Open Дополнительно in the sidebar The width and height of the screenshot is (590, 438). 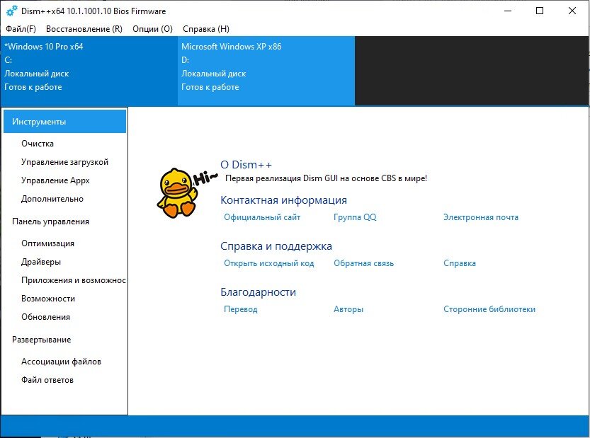(52, 199)
